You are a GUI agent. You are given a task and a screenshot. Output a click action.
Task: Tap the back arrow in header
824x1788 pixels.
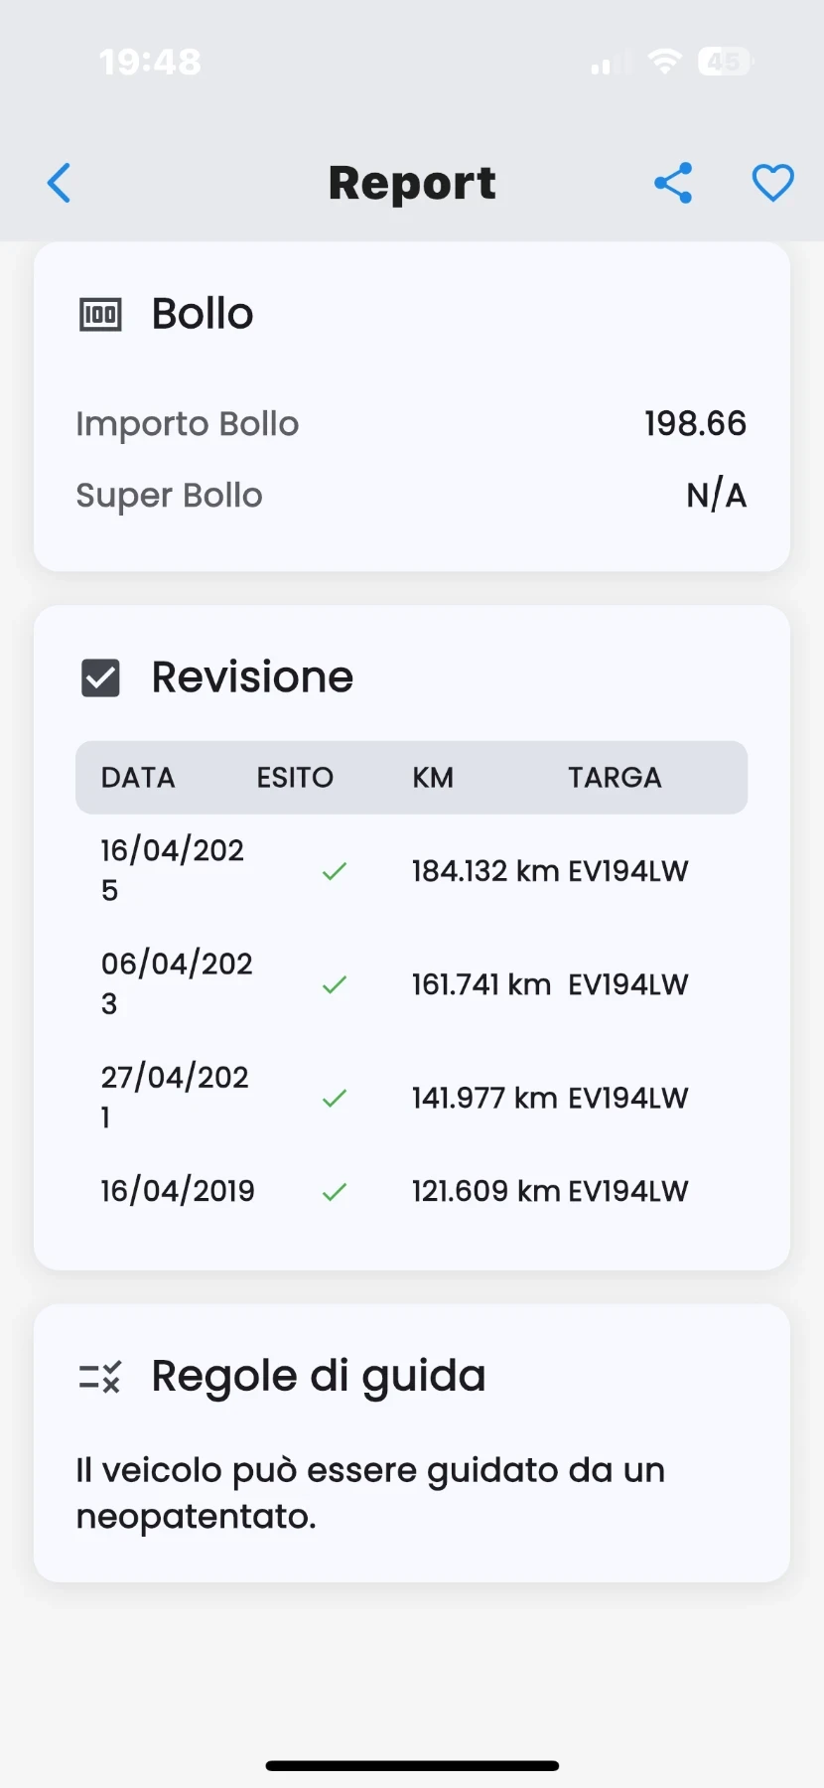coord(60,183)
